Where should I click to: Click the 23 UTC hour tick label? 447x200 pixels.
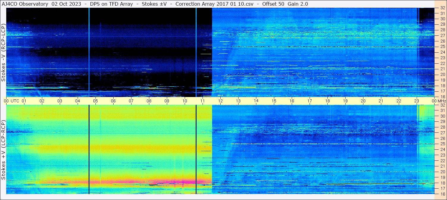tap(417, 101)
